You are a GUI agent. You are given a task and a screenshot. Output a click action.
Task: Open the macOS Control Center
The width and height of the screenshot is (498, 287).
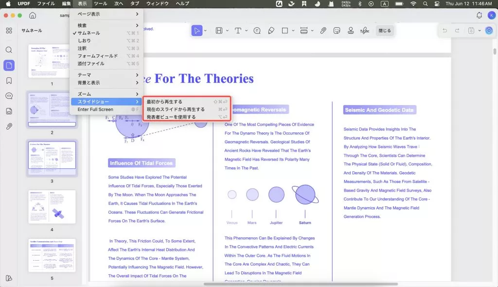pos(437,4)
